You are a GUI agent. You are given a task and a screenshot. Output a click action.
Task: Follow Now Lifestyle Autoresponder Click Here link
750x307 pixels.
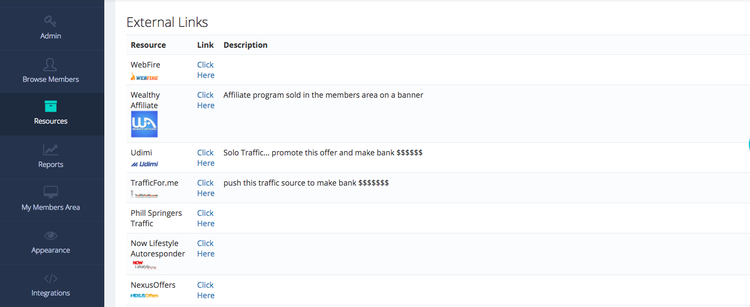pos(206,248)
